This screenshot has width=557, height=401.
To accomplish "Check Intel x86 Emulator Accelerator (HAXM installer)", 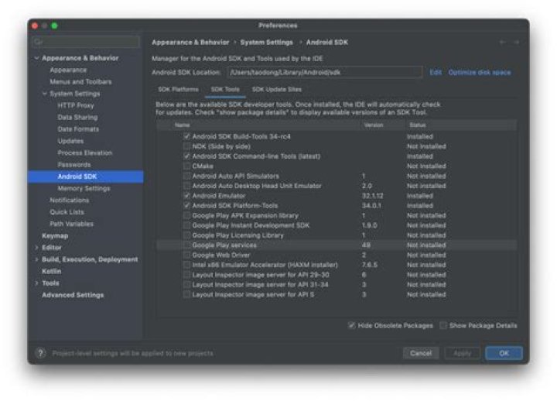I will click(187, 265).
